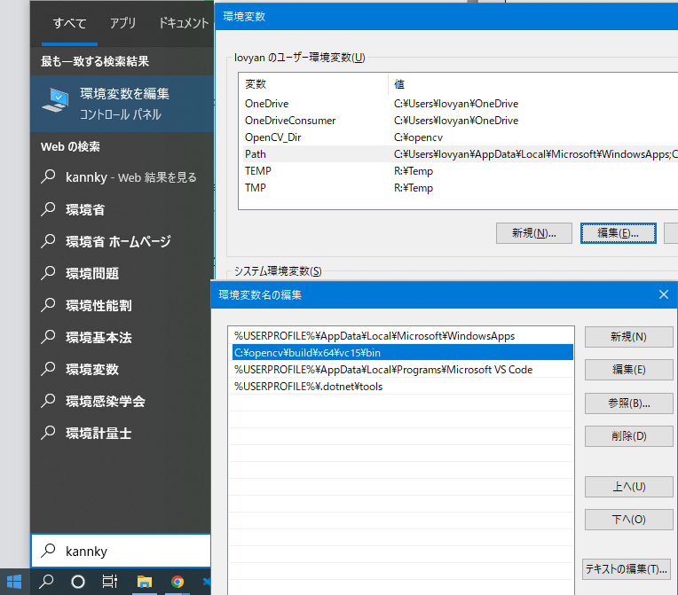The image size is (678, 595).
Task: Click search icon beside 環境省 suggestion
Action: point(49,209)
